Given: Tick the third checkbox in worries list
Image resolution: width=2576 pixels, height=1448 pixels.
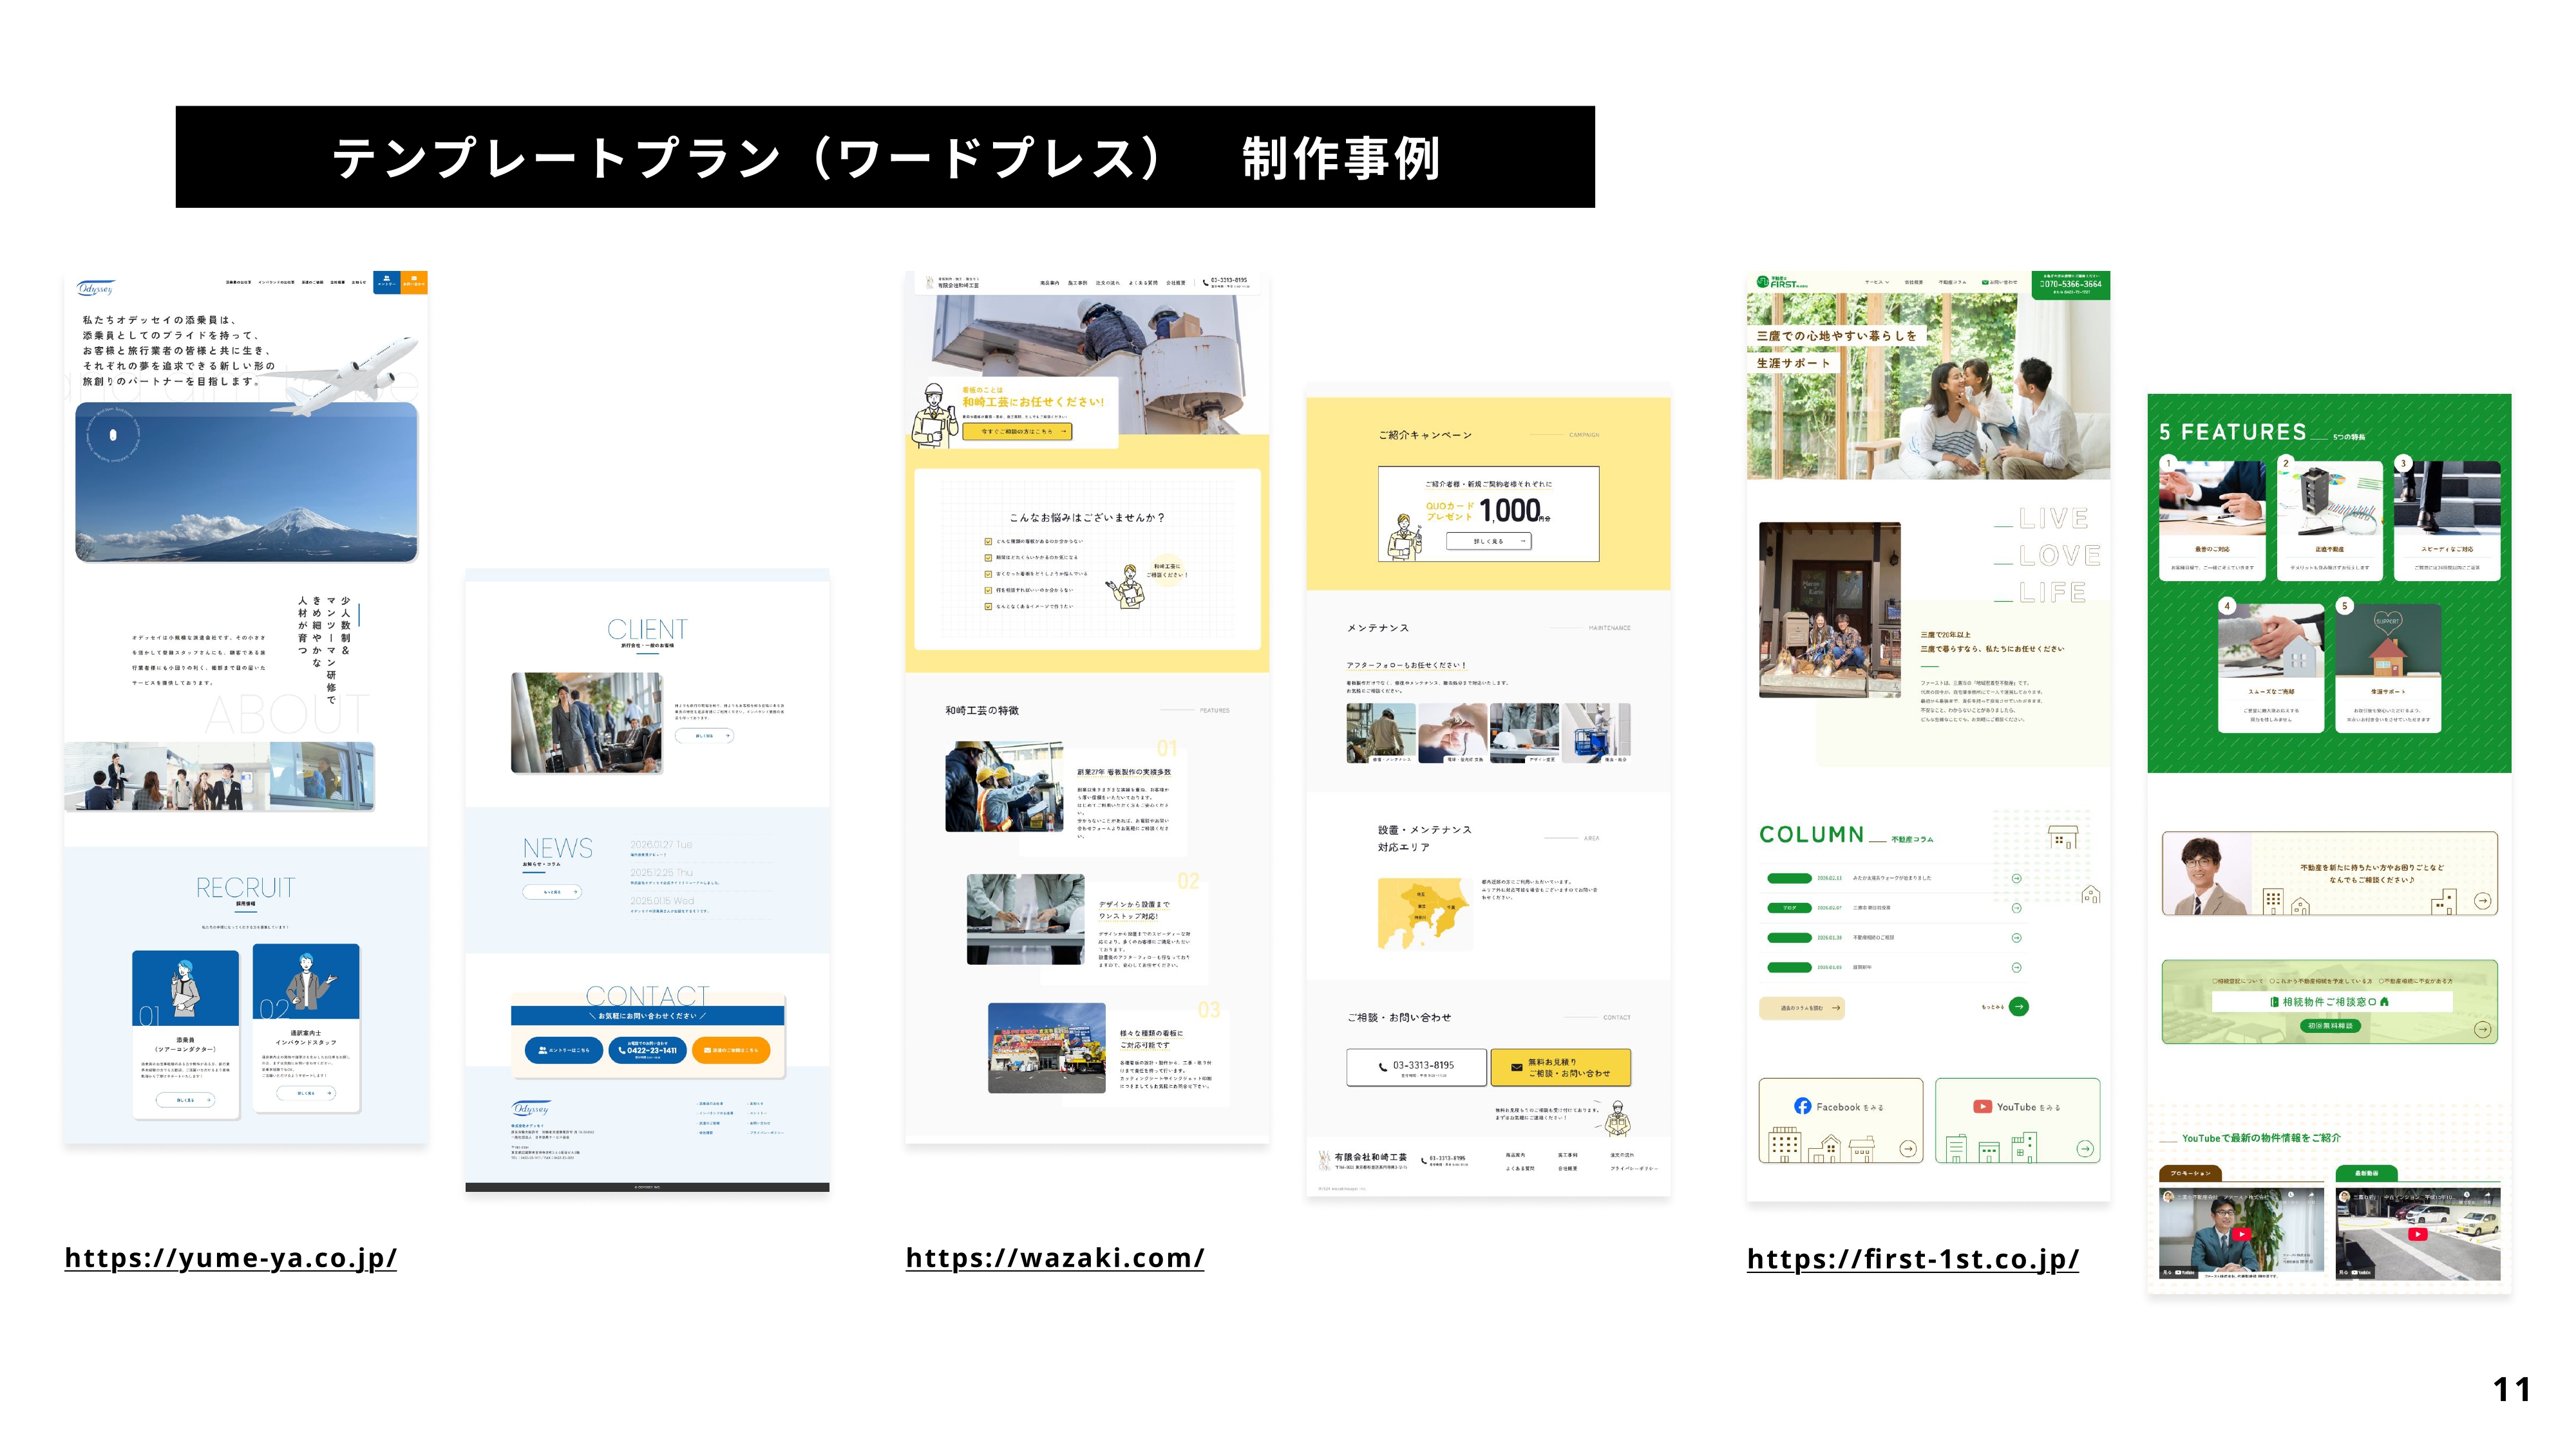Looking at the screenshot, I should (x=988, y=573).
